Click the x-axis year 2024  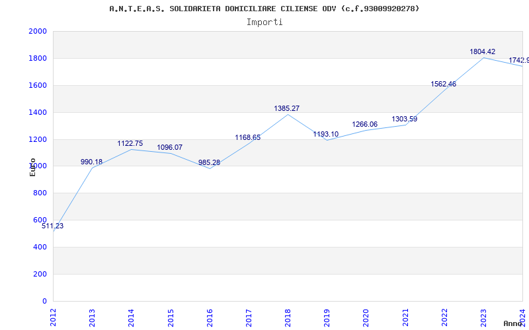pyautogui.click(x=522, y=317)
